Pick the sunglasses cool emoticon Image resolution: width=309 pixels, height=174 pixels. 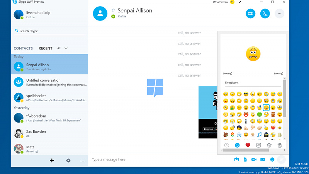tap(246, 94)
